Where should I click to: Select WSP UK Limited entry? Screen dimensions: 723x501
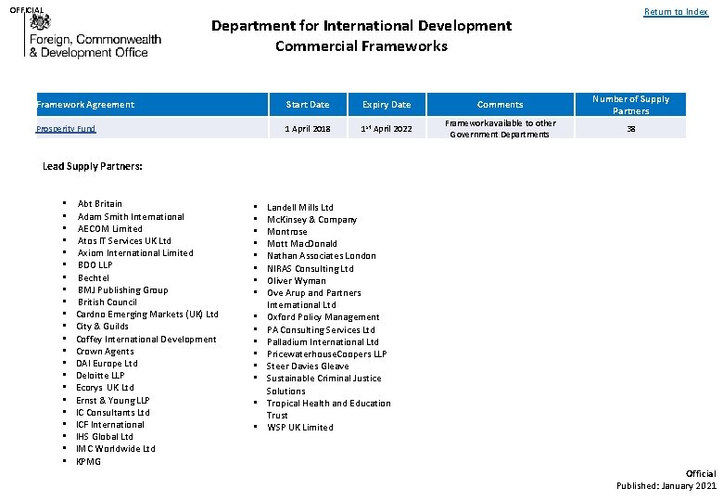point(299,427)
